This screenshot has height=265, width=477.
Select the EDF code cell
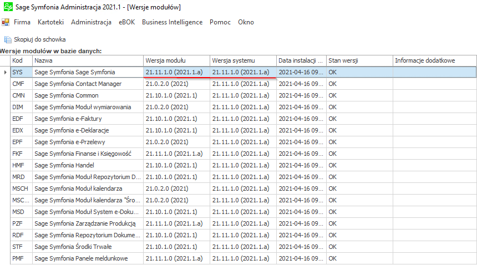(21, 119)
